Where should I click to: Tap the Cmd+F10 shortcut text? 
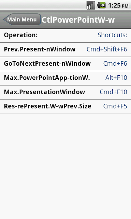(x=114, y=92)
